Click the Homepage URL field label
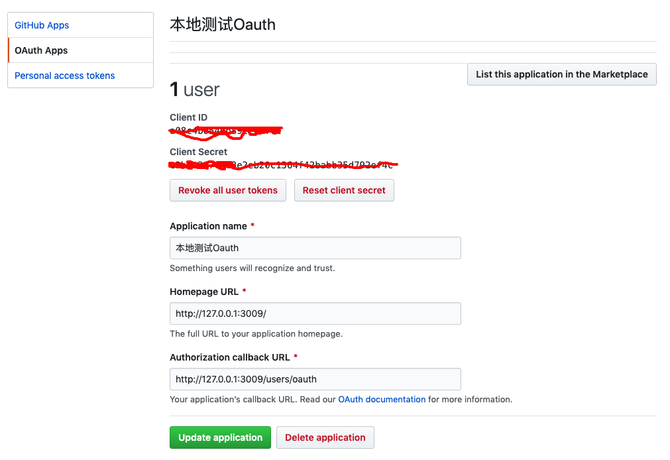Viewport: 670px width, 460px height. (204, 292)
